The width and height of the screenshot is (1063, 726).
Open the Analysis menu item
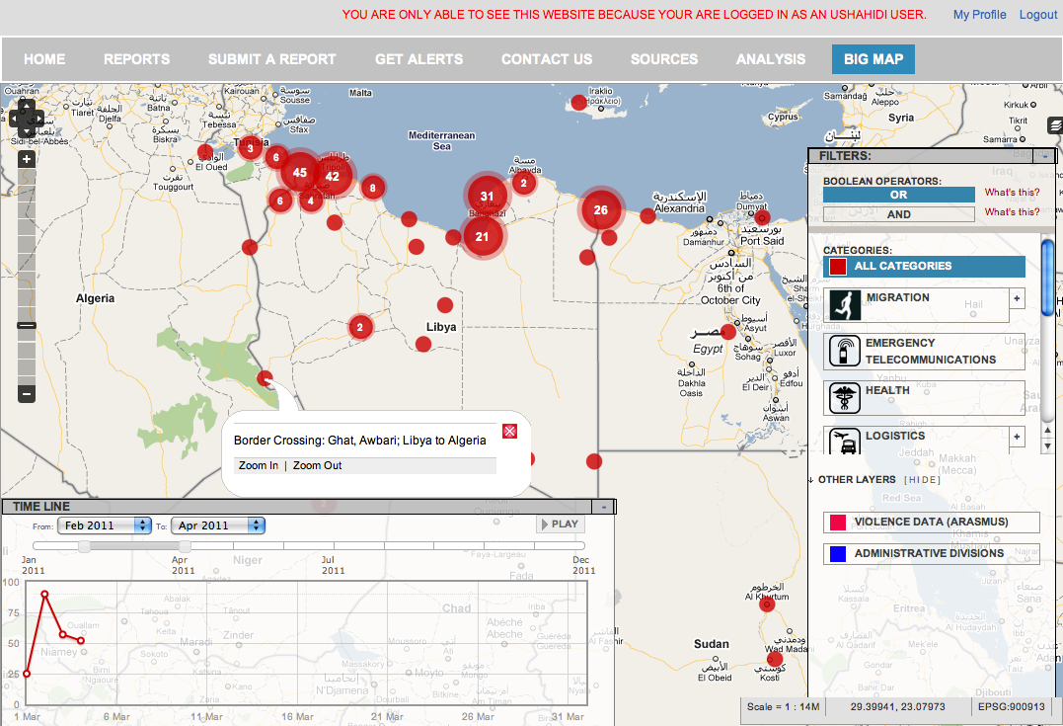tap(771, 59)
